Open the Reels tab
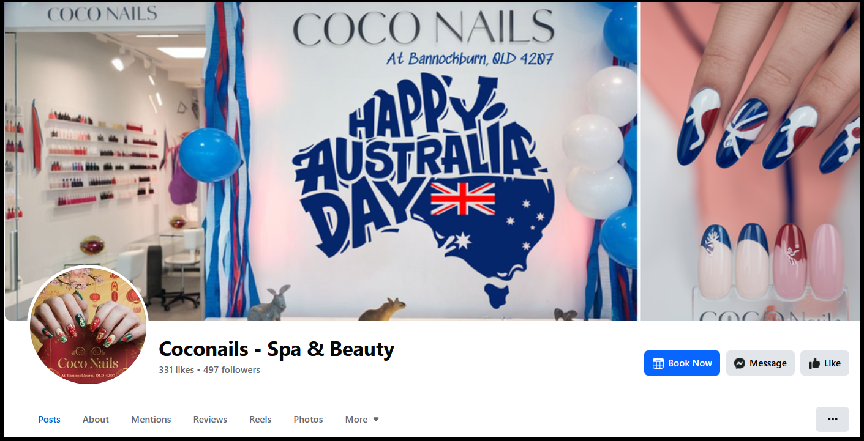 260,420
